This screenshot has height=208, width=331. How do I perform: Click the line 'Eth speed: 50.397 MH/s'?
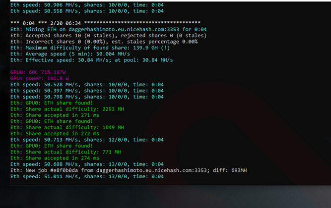pos(87,91)
